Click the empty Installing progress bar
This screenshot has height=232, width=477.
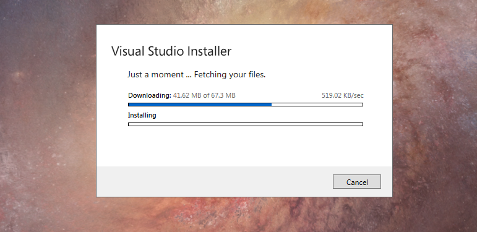point(246,124)
